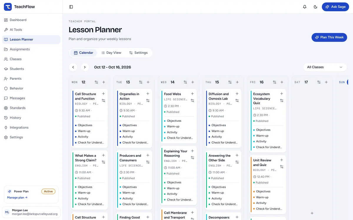Open Friday 16 column options icon

click(x=274, y=82)
